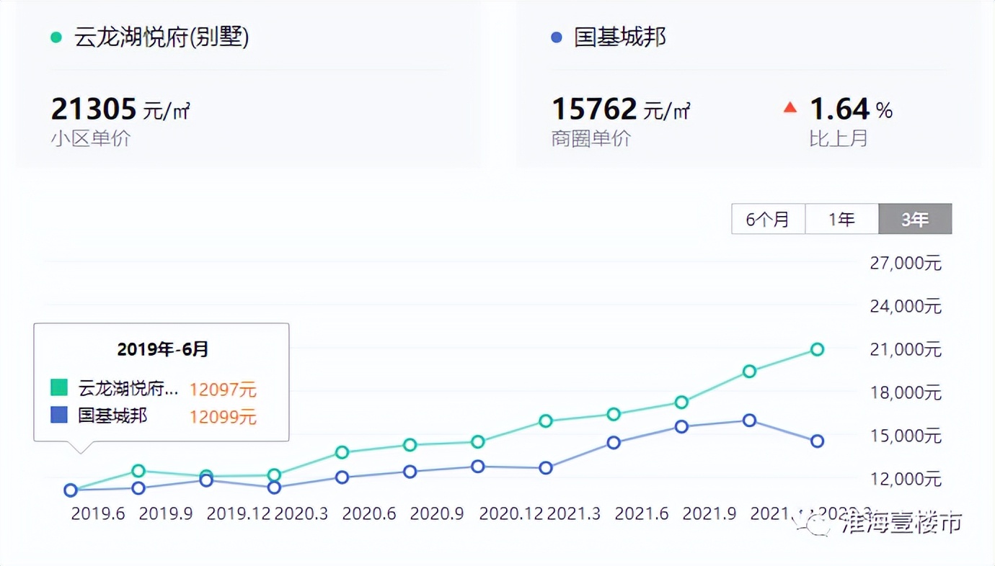
Task: Click the 12097元 value in tooltip
Action: pyautogui.click(x=223, y=390)
